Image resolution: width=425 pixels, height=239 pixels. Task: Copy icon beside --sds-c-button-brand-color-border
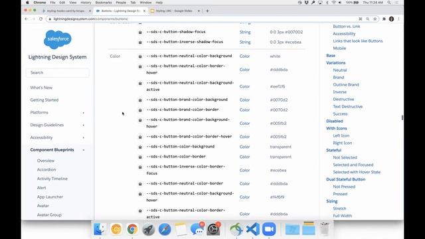click(x=140, y=110)
